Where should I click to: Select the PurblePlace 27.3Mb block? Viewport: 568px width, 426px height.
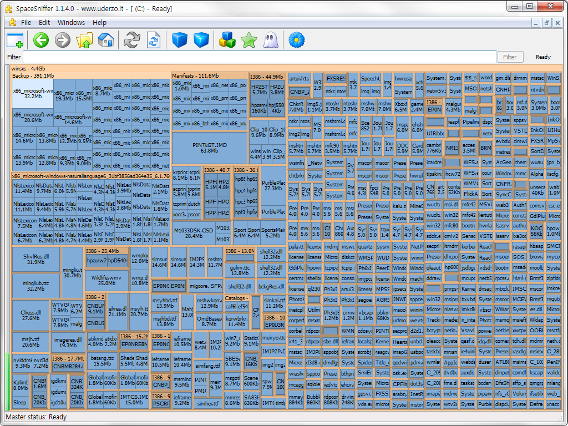(x=273, y=185)
